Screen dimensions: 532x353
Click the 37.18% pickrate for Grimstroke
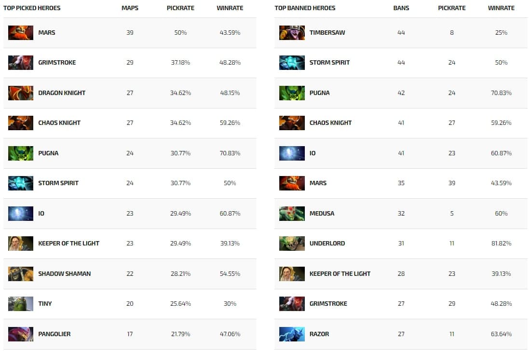(180, 62)
